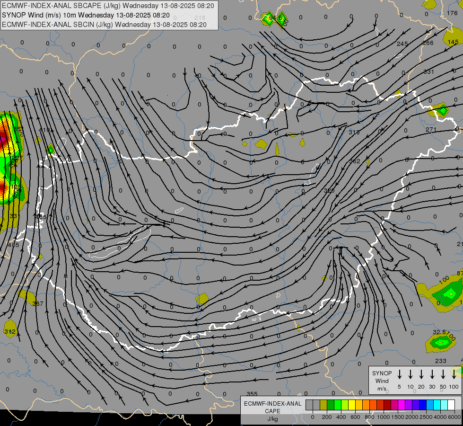Click the map value 331

429,71
